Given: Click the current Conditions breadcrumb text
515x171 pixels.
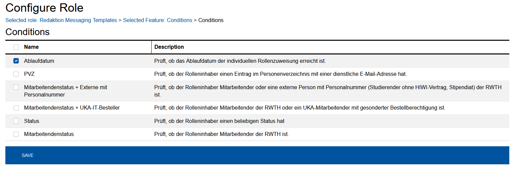Looking at the screenshot, I should pyautogui.click(x=211, y=20).
